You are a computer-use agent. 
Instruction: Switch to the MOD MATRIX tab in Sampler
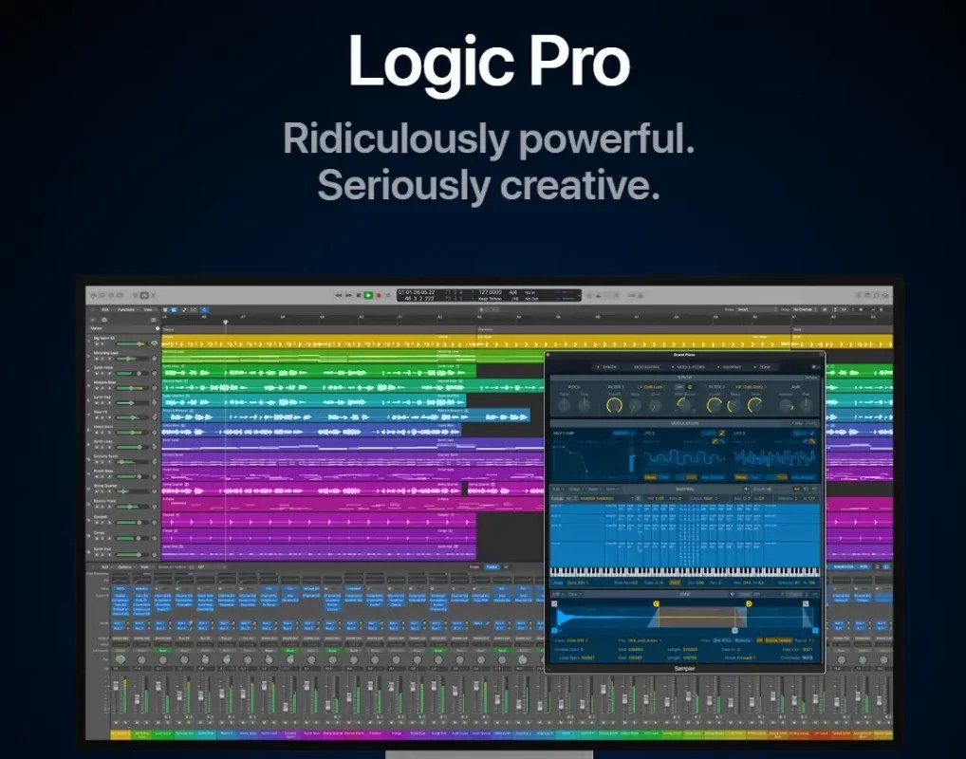click(649, 367)
